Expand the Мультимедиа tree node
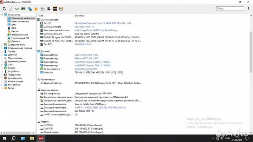This screenshot has width=253, height=142. tap(2, 58)
